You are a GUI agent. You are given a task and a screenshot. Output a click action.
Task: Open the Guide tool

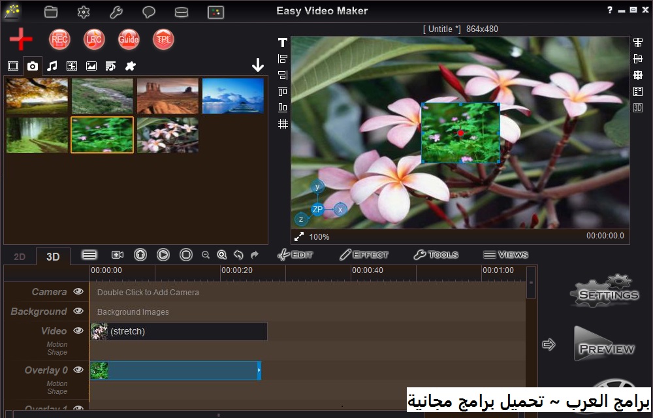click(129, 39)
